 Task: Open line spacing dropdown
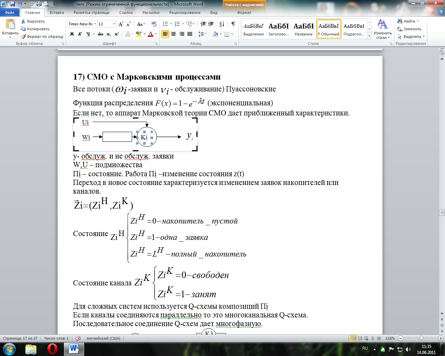click(202, 34)
